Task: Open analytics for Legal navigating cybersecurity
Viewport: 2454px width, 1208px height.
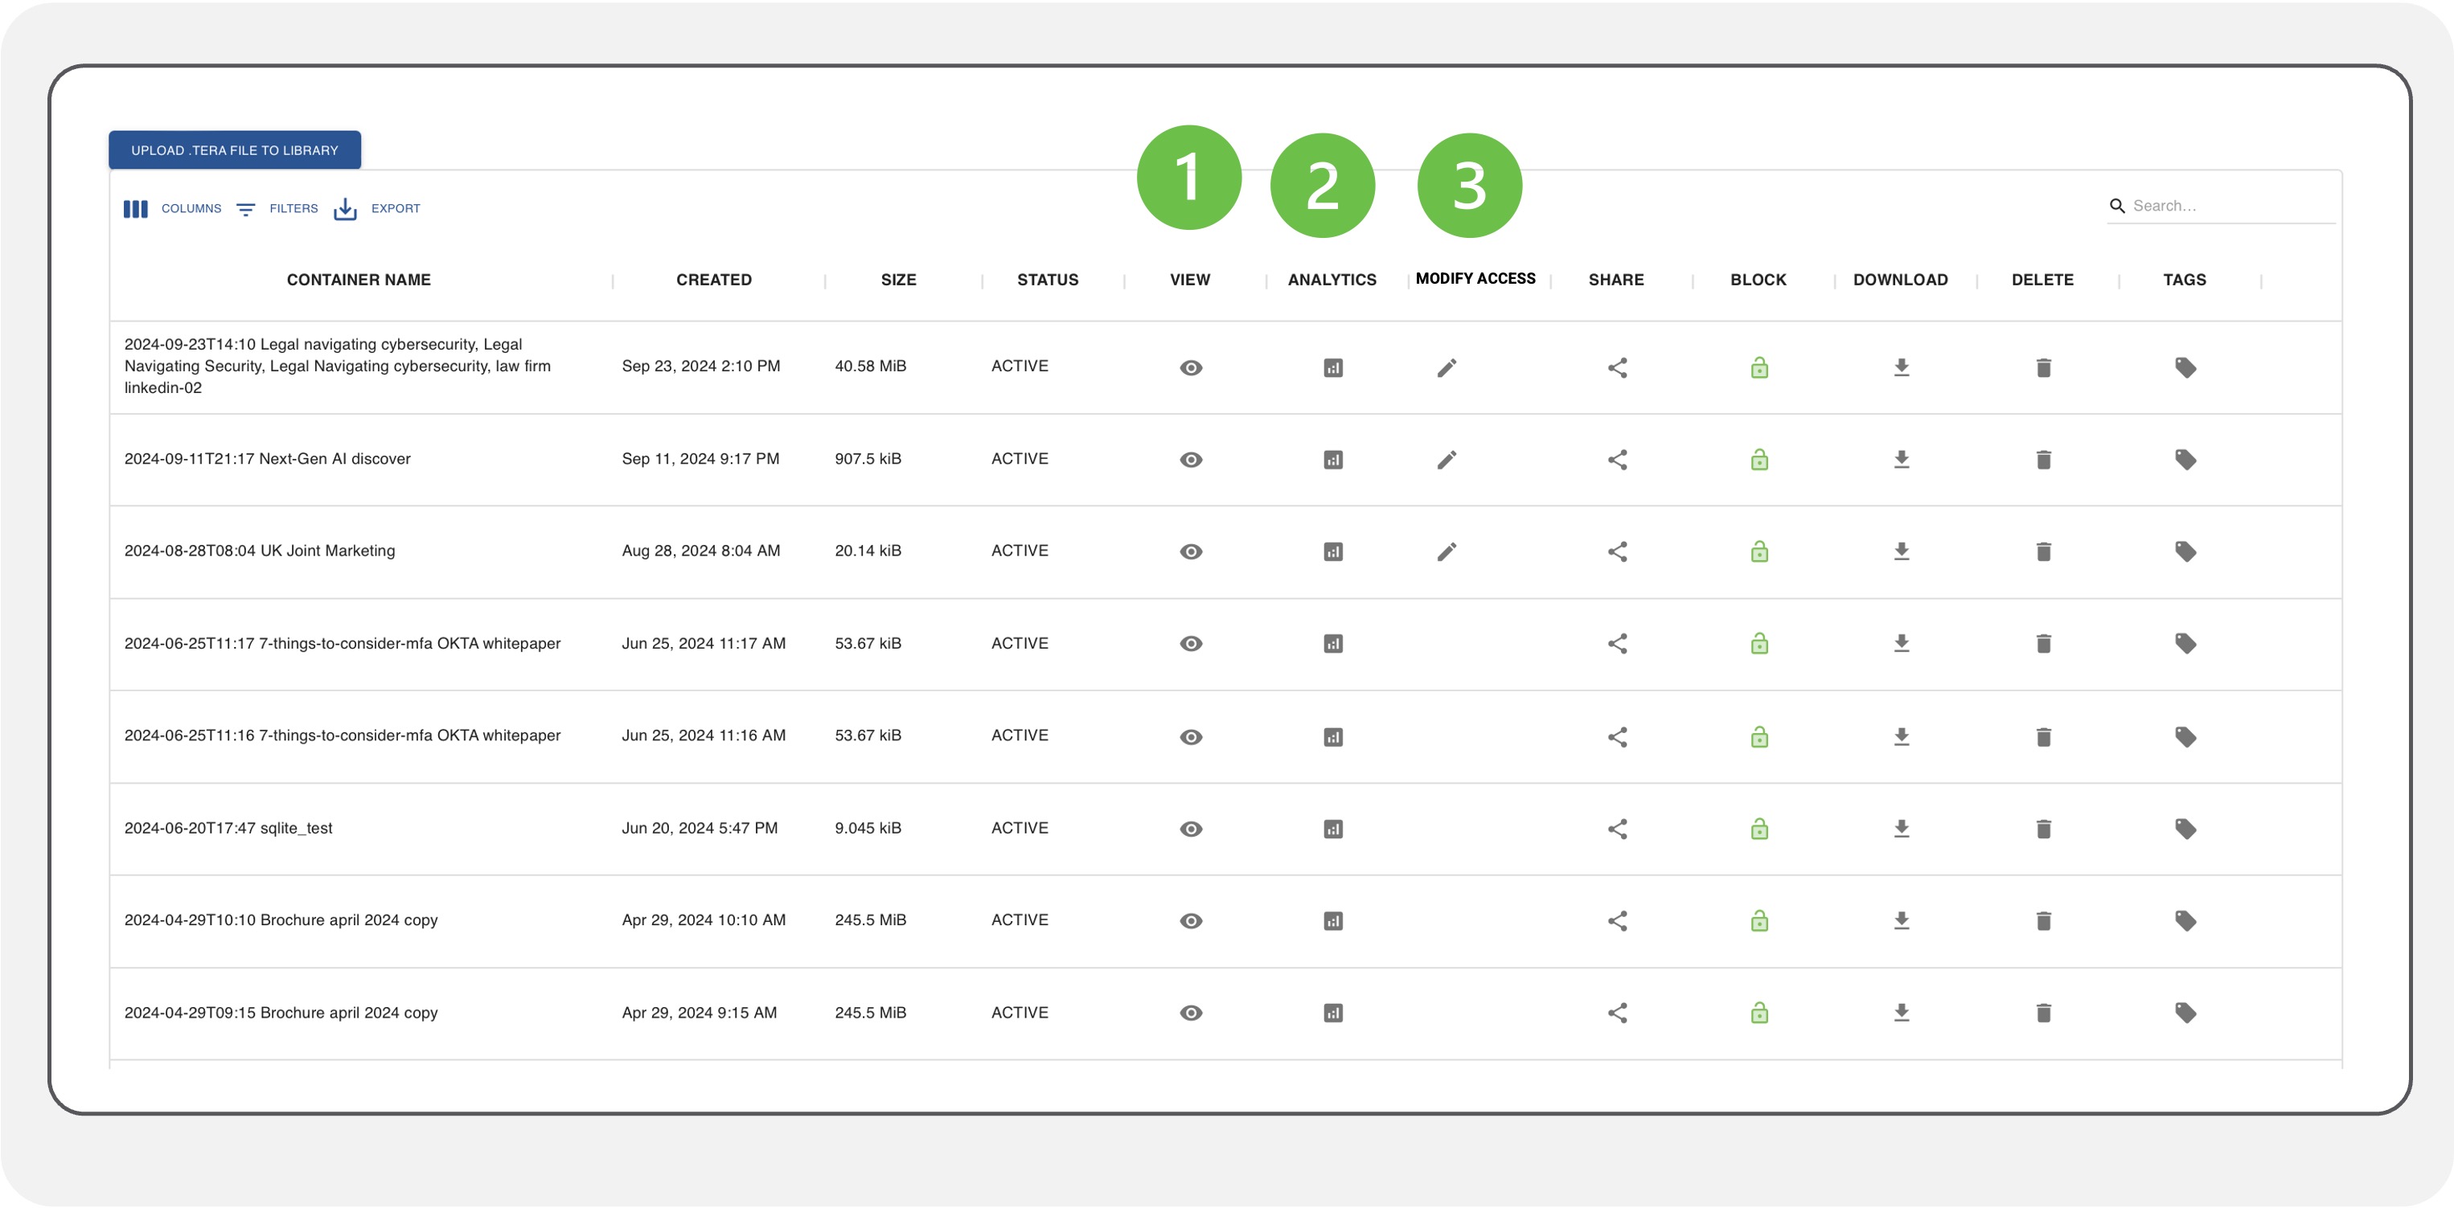Action: [x=1333, y=367]
